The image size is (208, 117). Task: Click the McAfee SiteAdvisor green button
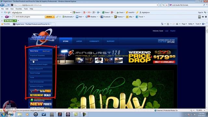point(10,21)
